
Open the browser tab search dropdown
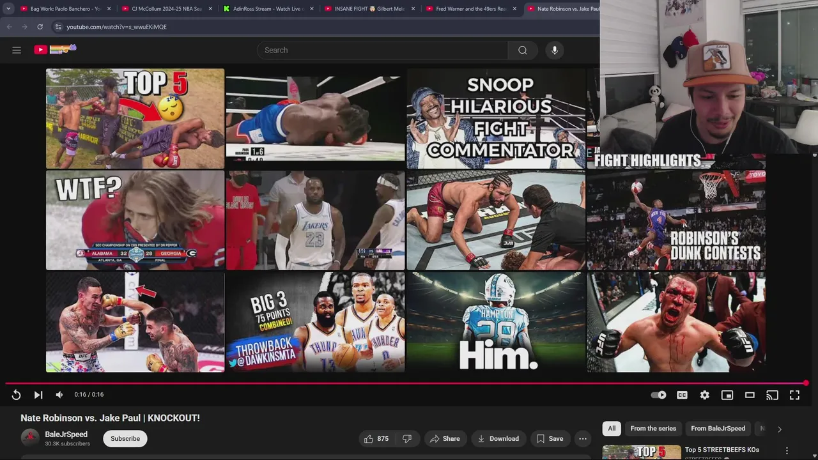coord(8,9)
